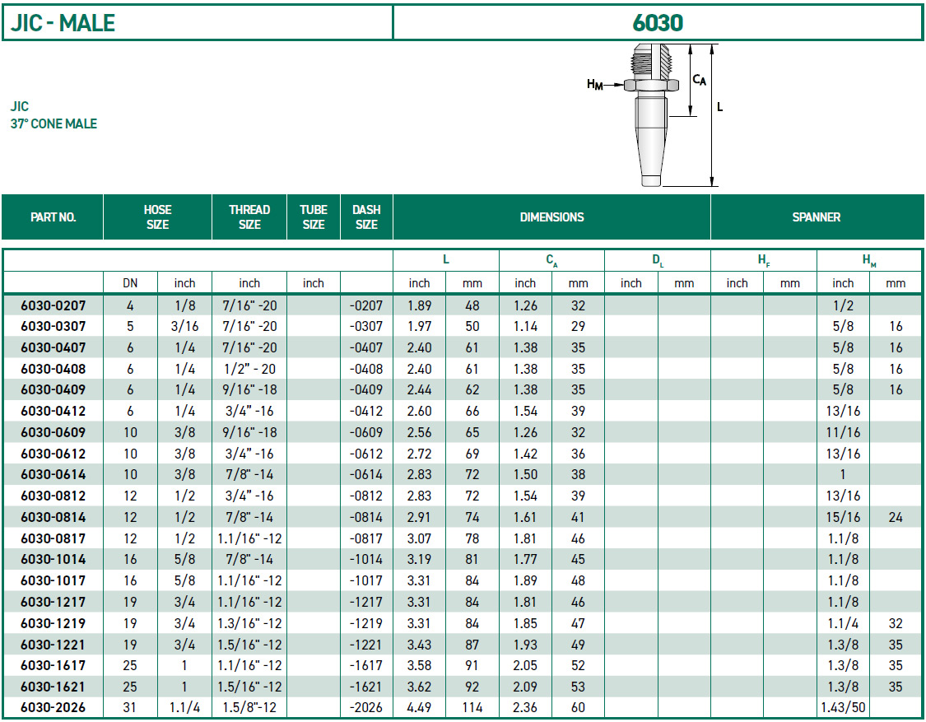
Task: Click the spanner value 11/16
Action: tap(843, 432)
